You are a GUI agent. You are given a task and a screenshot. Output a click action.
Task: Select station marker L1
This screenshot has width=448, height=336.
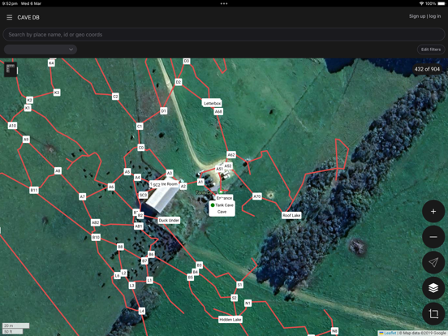[x=149, y=280]
